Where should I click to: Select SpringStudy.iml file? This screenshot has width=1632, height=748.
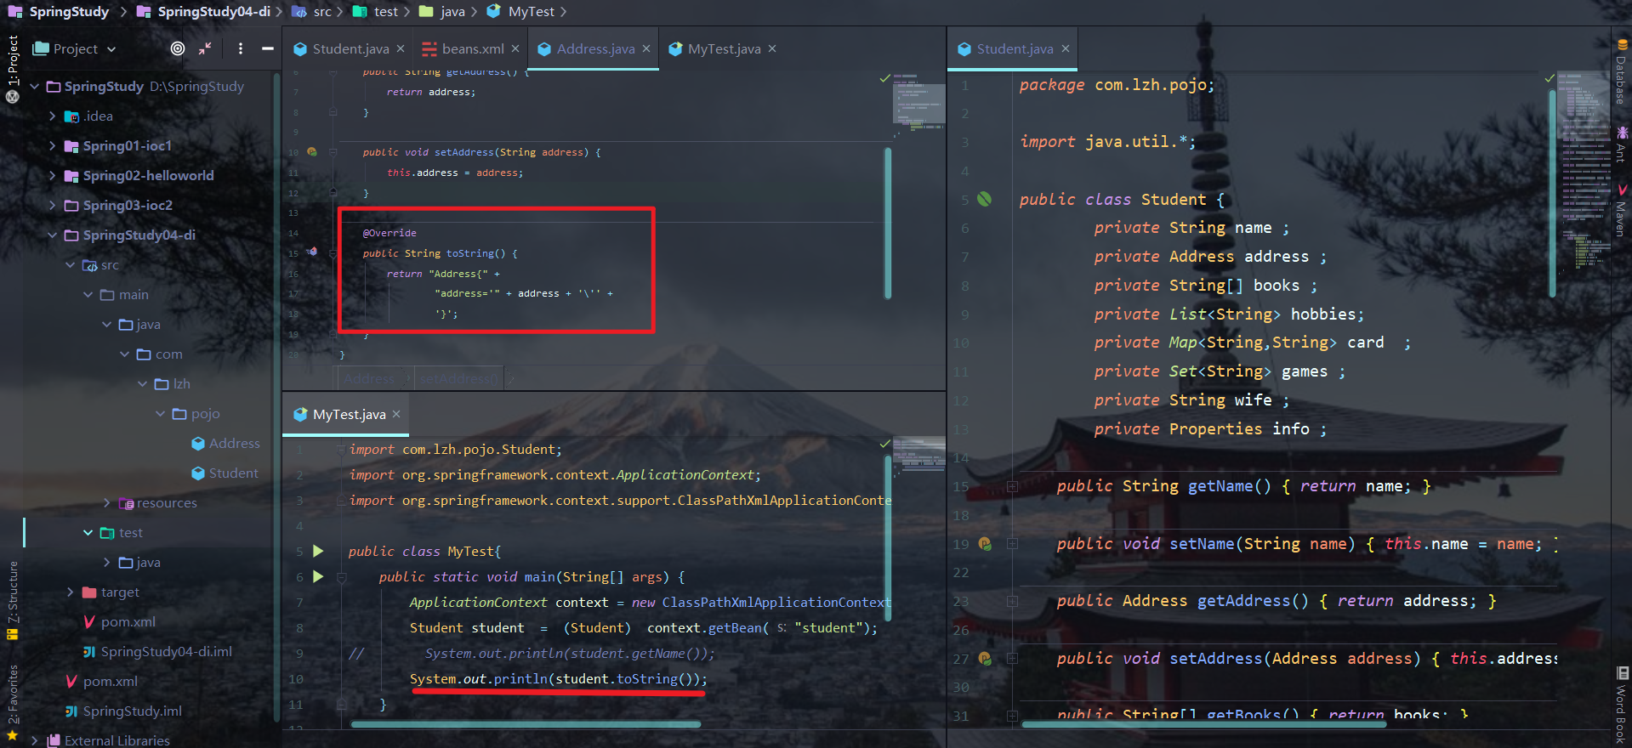coord(123,711)
